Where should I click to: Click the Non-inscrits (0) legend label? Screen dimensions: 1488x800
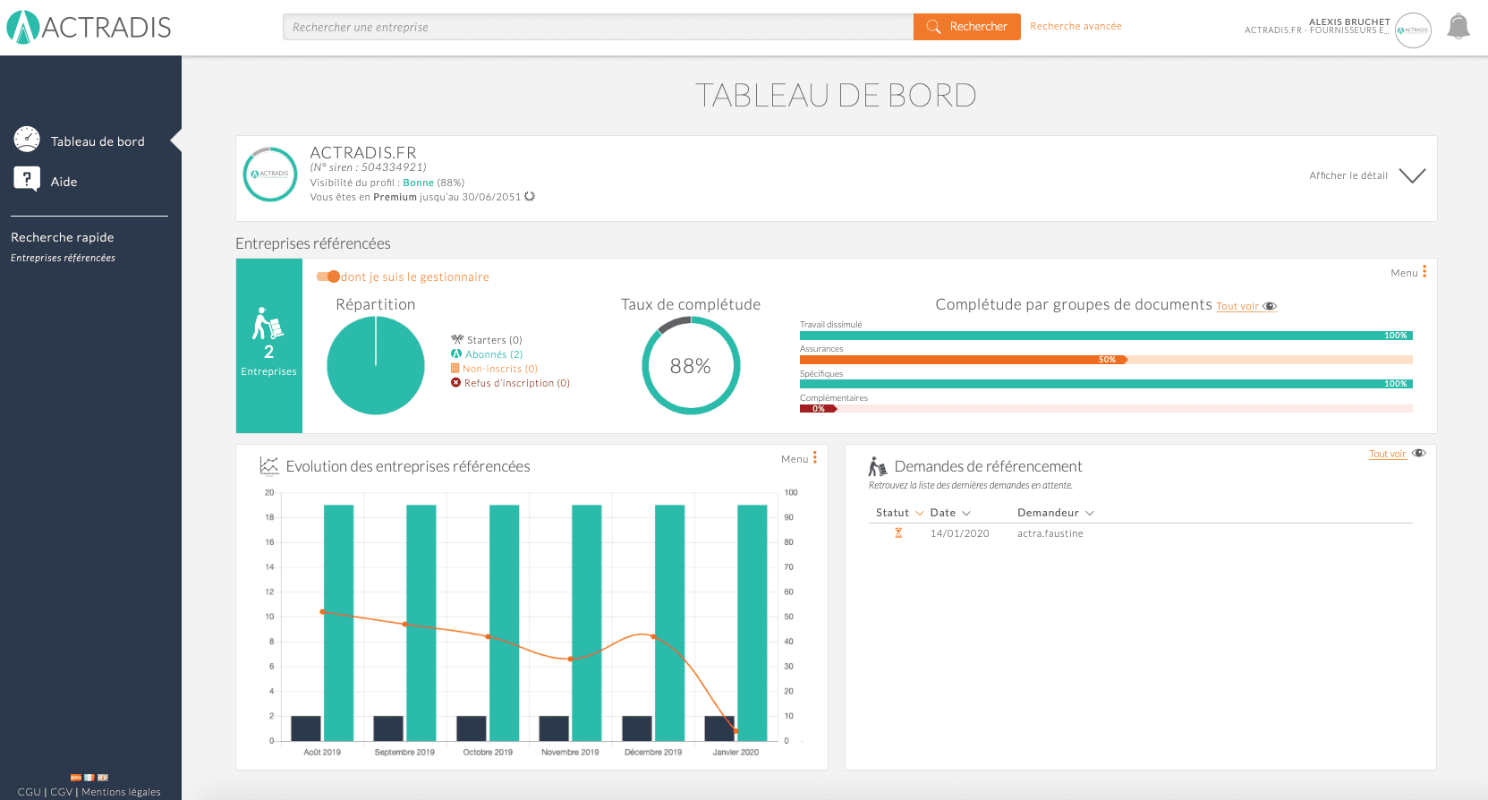click(500, 369)
